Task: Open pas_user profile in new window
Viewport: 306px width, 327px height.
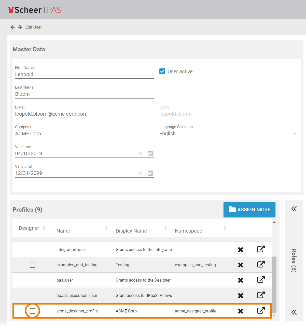Action: 261,280
